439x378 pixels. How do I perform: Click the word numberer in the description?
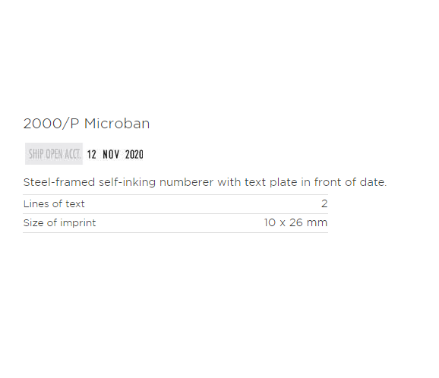click(186, 182)
